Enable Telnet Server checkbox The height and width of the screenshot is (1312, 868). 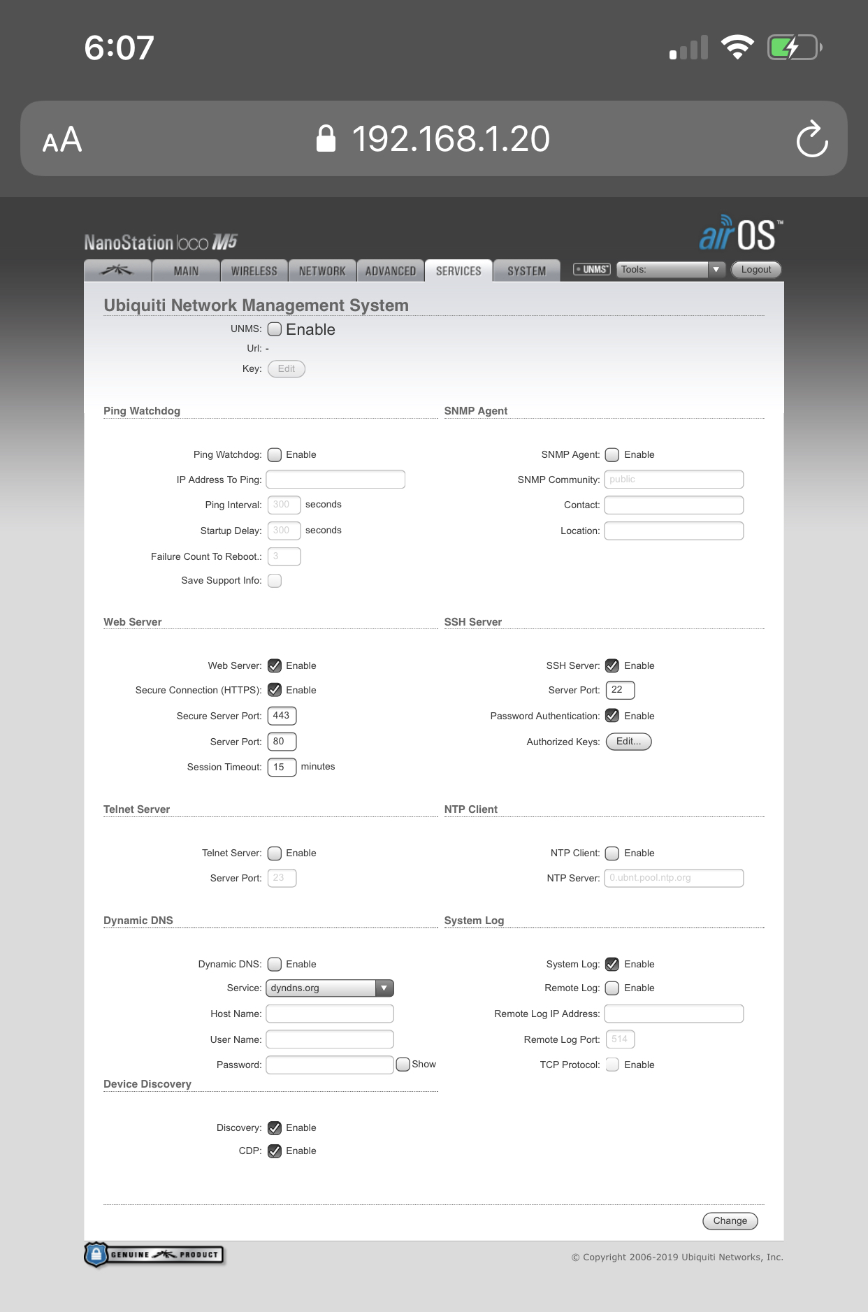click(x=275, y=853)
